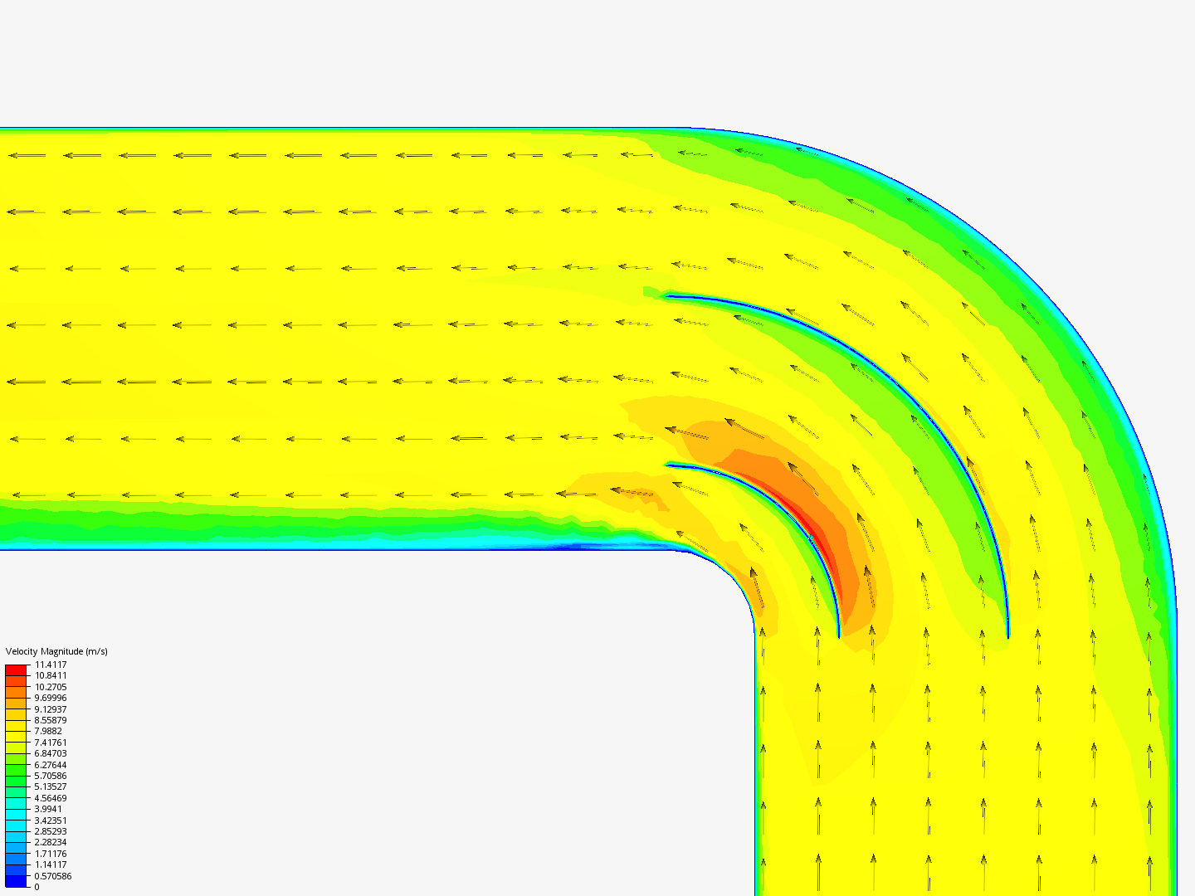Select the 1.71176 legend value

point(51,854)
